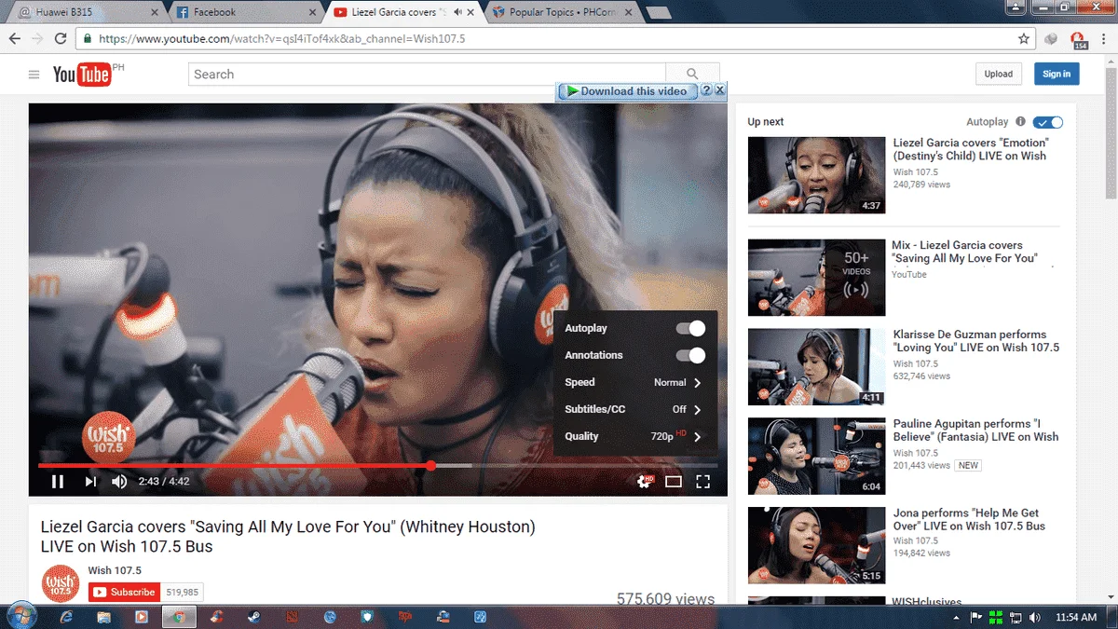Open Steam from the taskbar
The width and height of the screenshot is (1118, 629).
[x=254, y=617]
